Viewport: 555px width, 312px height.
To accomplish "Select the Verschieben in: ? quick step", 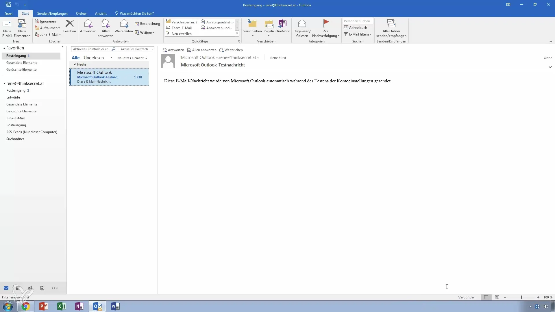I will tap(182, 22).
